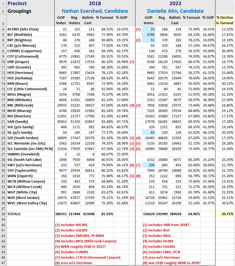Click the blue-highlighted 3790 Bluffdale cell
Screen dimensions: 235x266
[x=149, y=35]
